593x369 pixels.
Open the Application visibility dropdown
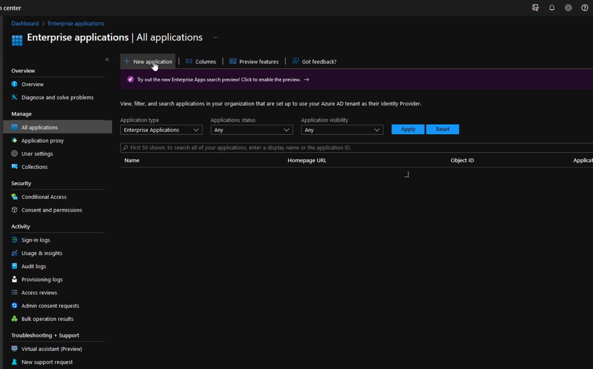tap(342, 130)
